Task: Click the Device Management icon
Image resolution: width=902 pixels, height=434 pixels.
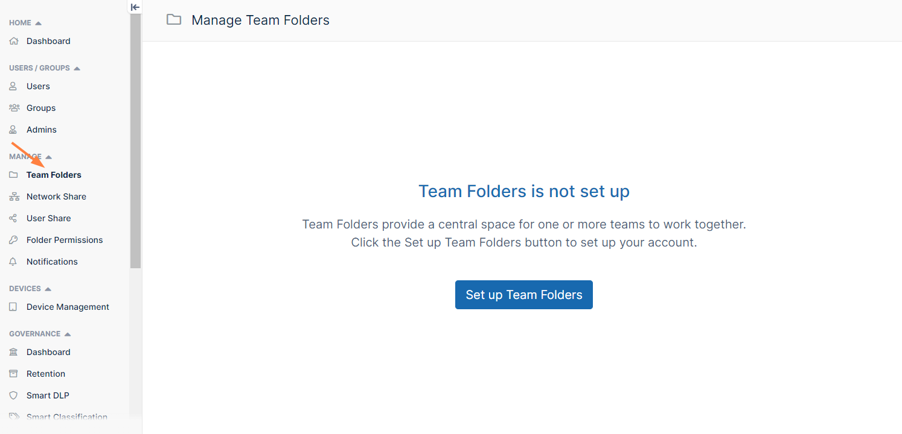Action: click(x=13, y=306)
